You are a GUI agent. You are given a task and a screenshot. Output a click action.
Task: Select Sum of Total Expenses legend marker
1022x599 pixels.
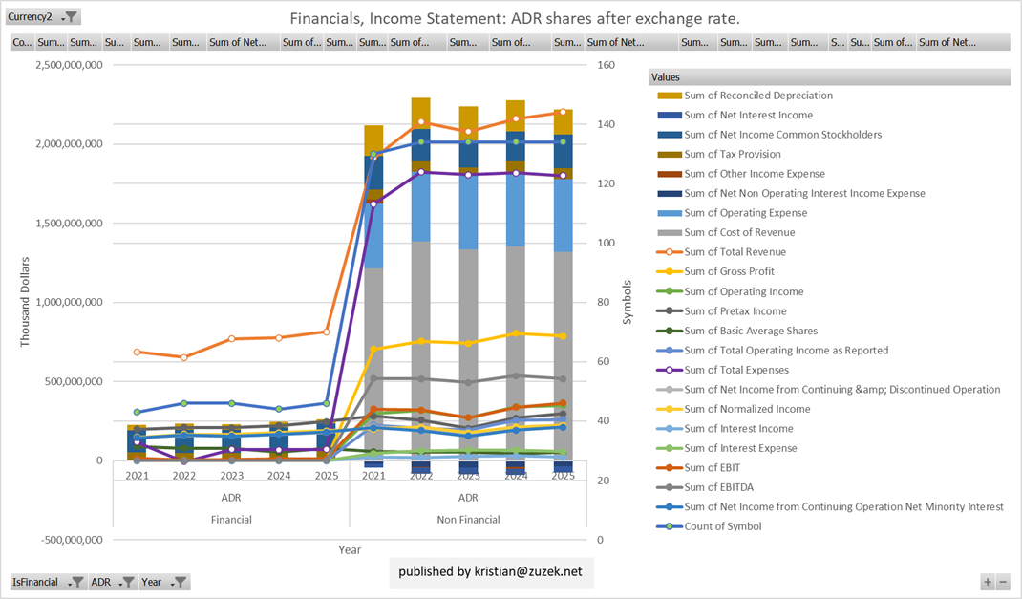[670, 370]
